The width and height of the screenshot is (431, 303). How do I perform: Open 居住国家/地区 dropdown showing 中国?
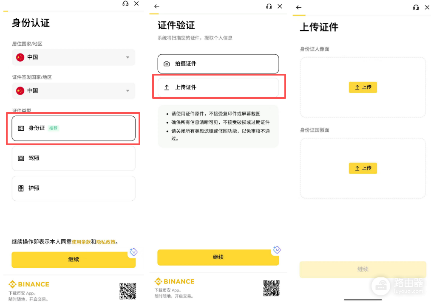coord(74,57)
